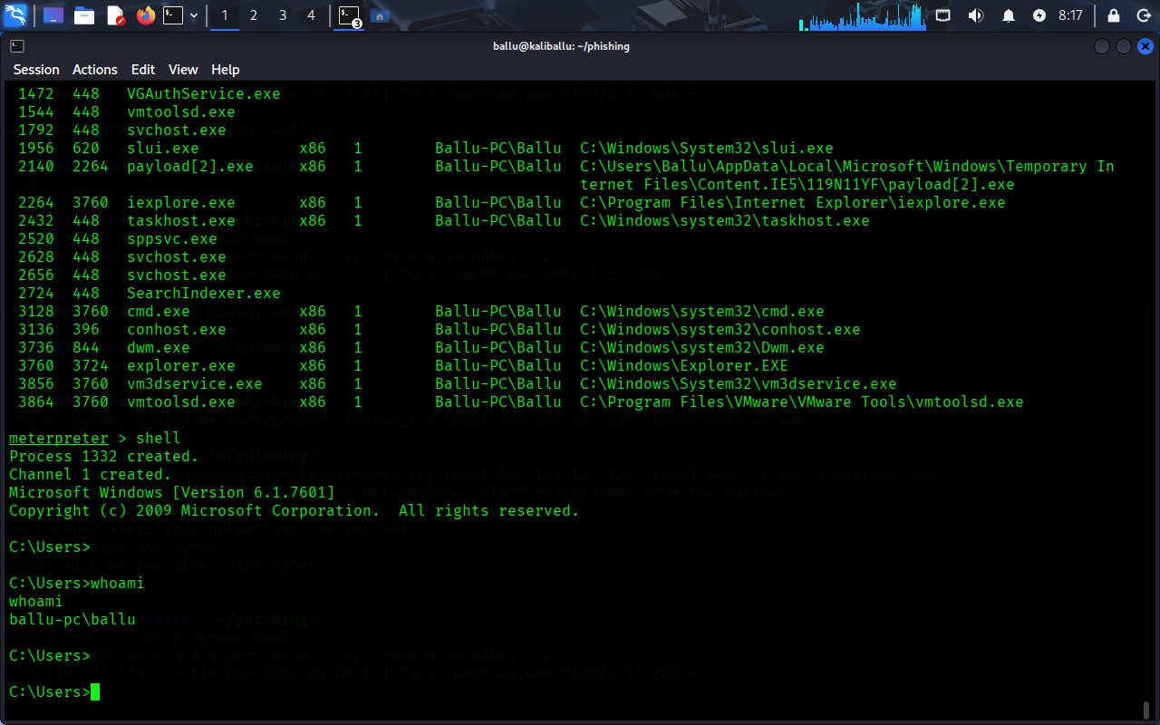This screenshot has height=725, width=1160.
Task: Switch to workspace 1
Action: 225,15
